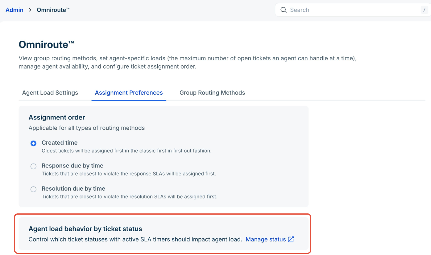
Task: Select the Created time radio button
Action: (33, 143)
